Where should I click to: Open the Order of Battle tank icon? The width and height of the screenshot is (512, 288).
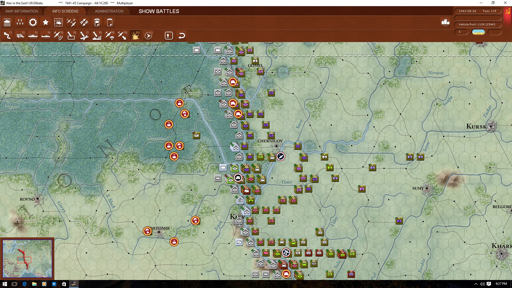[7, 22]
